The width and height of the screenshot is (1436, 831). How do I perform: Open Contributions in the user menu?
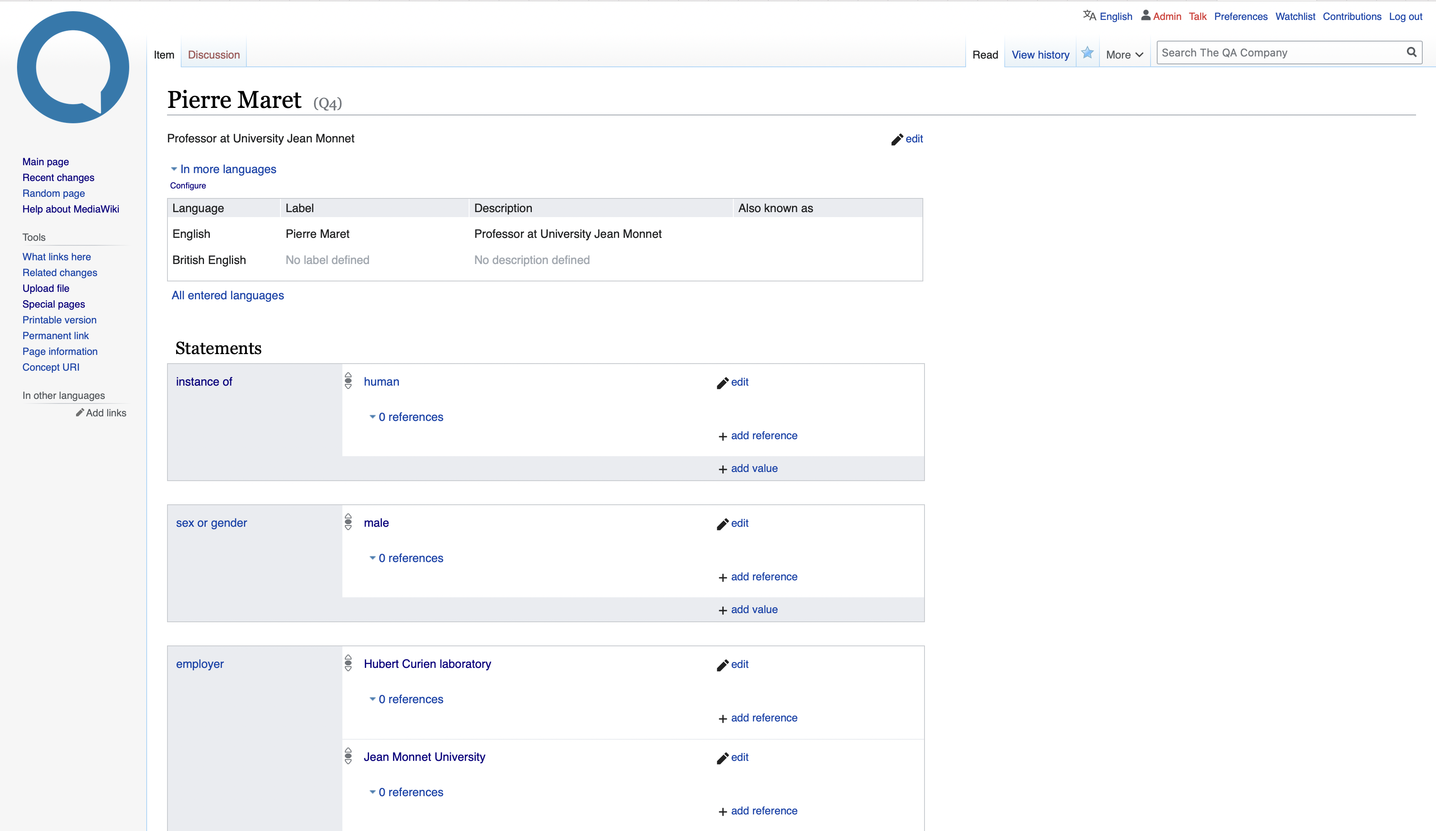coord(1352,17)
